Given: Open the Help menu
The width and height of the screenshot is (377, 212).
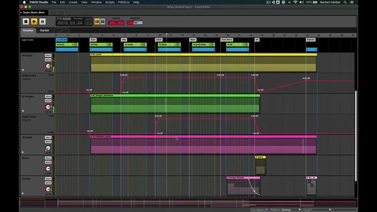Looking at the screenshot, I should click(x=136, y=2).
